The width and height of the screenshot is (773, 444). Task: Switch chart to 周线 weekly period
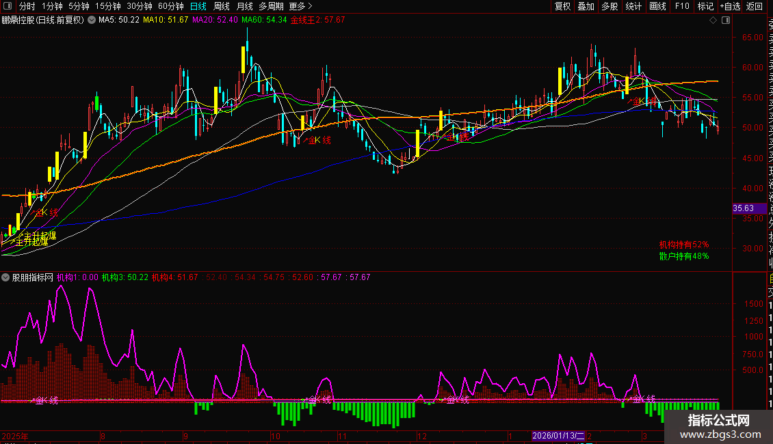coord(222,6)
